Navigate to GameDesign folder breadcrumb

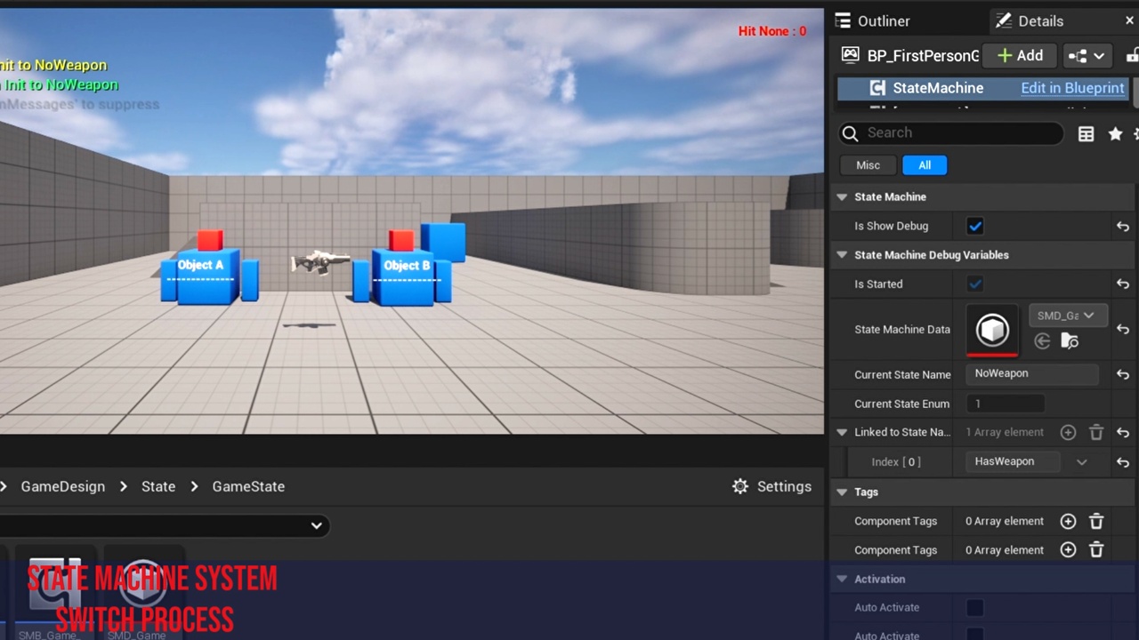pos(62,487)
